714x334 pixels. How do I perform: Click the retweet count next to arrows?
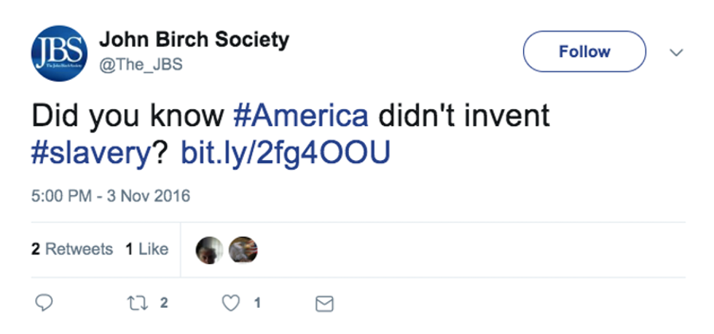tap(164, 303)
